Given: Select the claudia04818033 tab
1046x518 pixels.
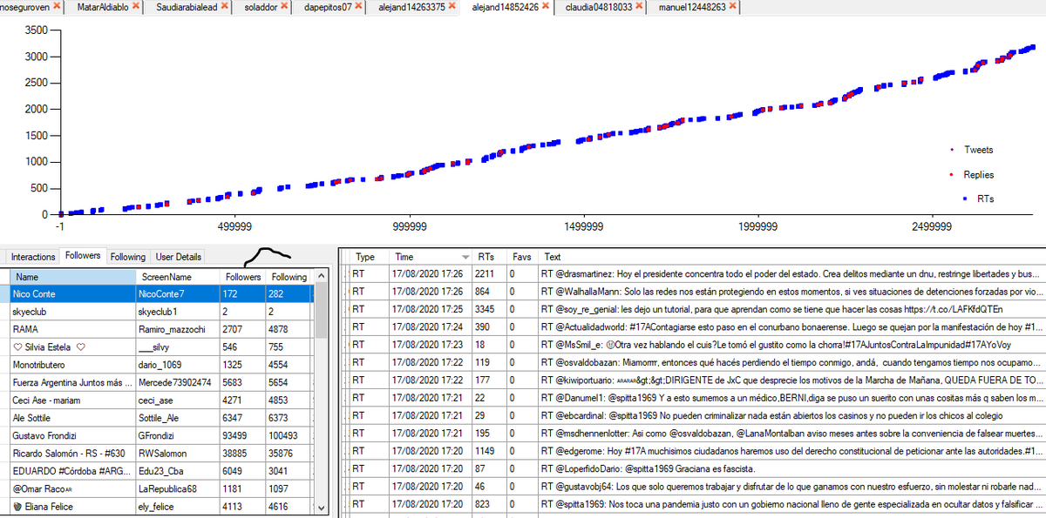Looking at the screenshot, I should (x=599, y=7).
